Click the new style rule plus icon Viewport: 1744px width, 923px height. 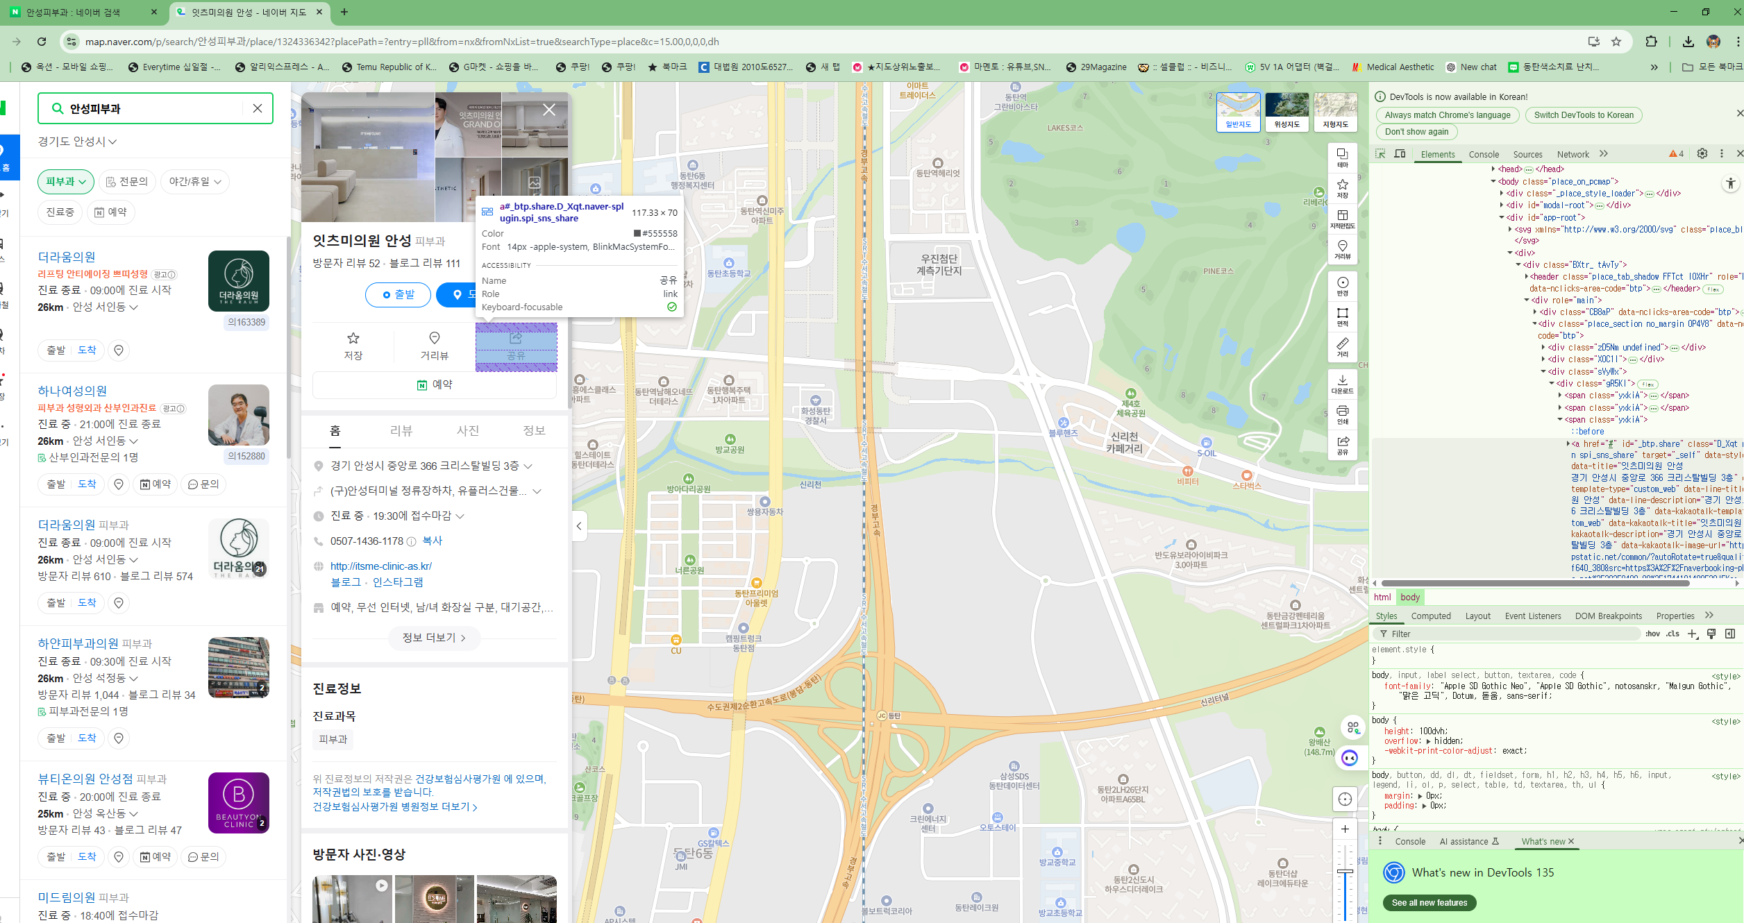(x=1693, y=634)
